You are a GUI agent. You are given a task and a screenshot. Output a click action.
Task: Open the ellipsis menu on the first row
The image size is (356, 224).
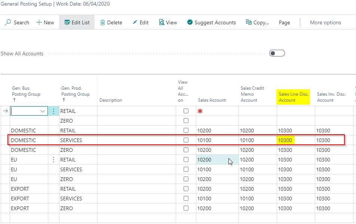[53, 111]
